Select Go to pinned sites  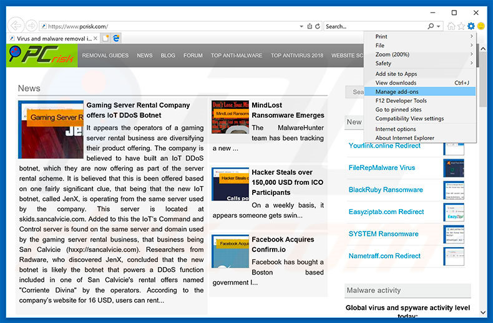(x=420, y=110)
